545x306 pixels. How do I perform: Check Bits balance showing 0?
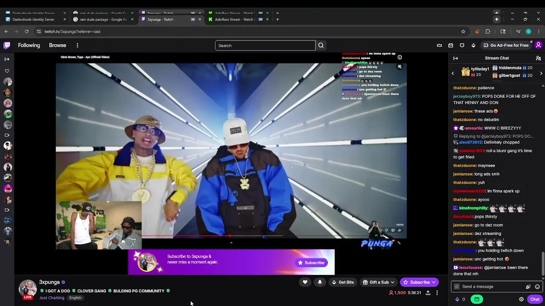point(460,299)
